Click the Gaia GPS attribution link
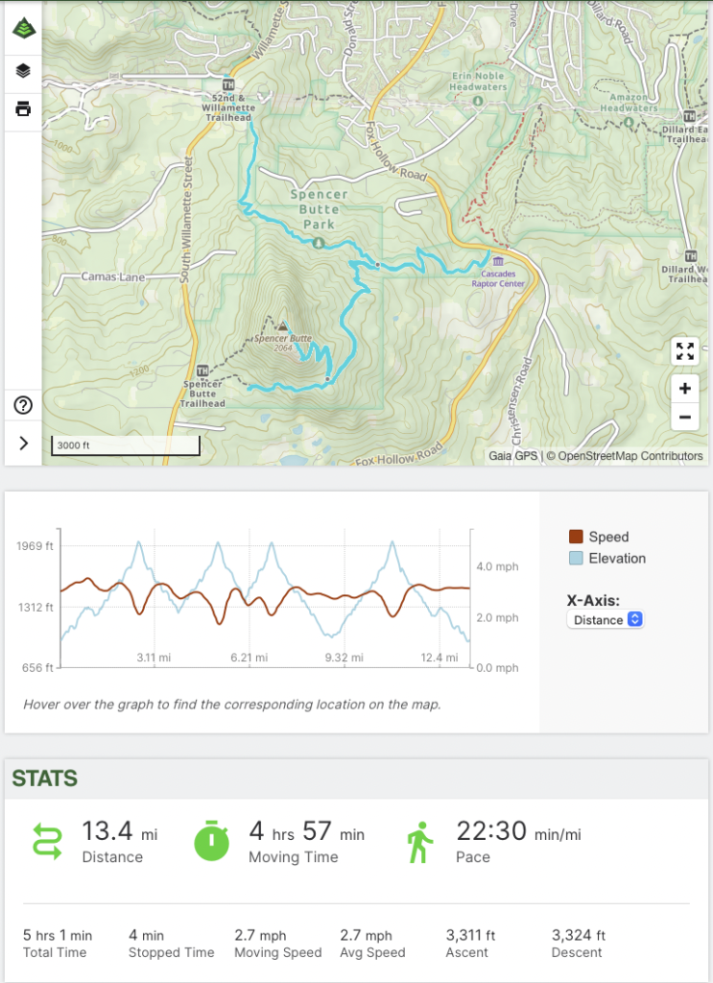713x983 pixels. (513, 456)
